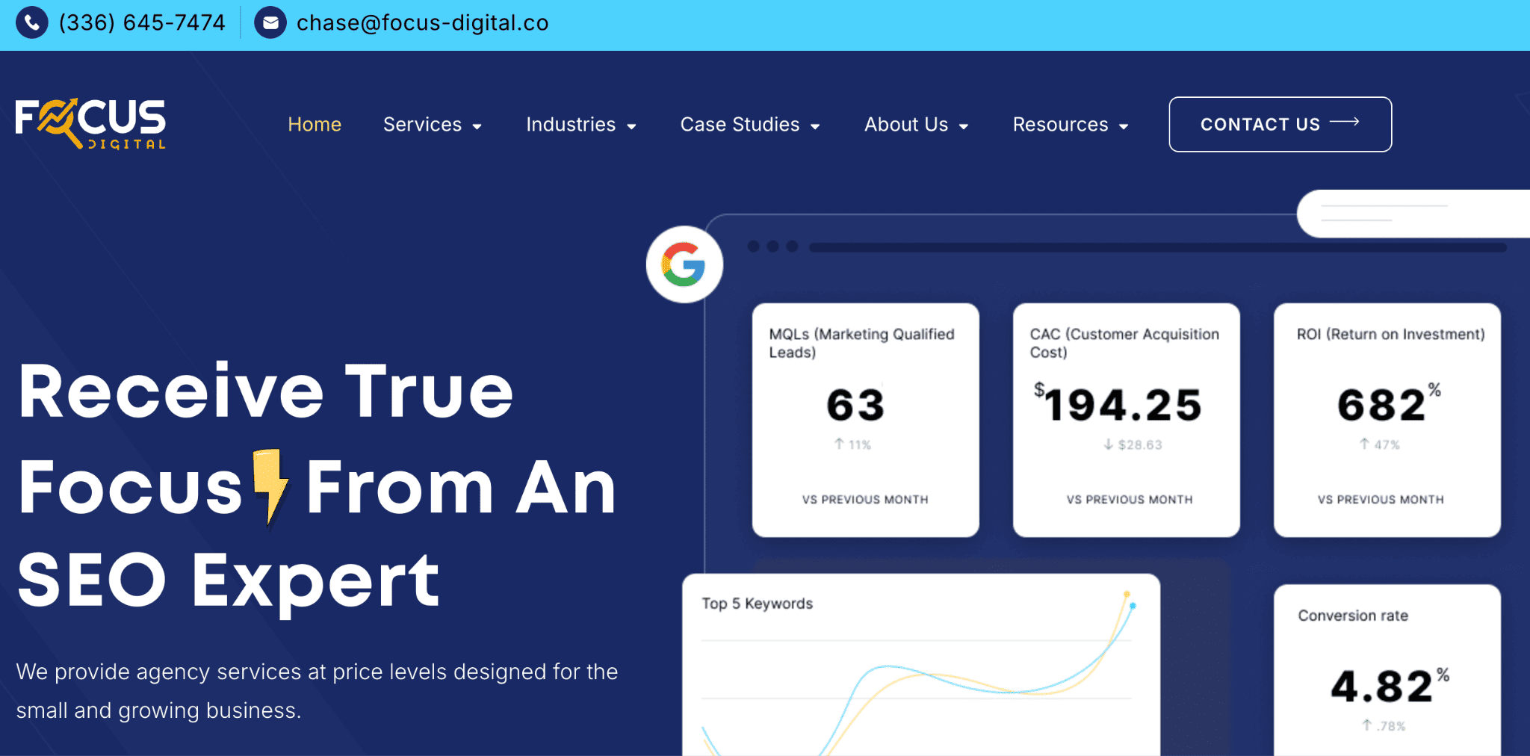Click the Focus Digital logo
Screen dimensions: 1530x756
tap(90, 124)
